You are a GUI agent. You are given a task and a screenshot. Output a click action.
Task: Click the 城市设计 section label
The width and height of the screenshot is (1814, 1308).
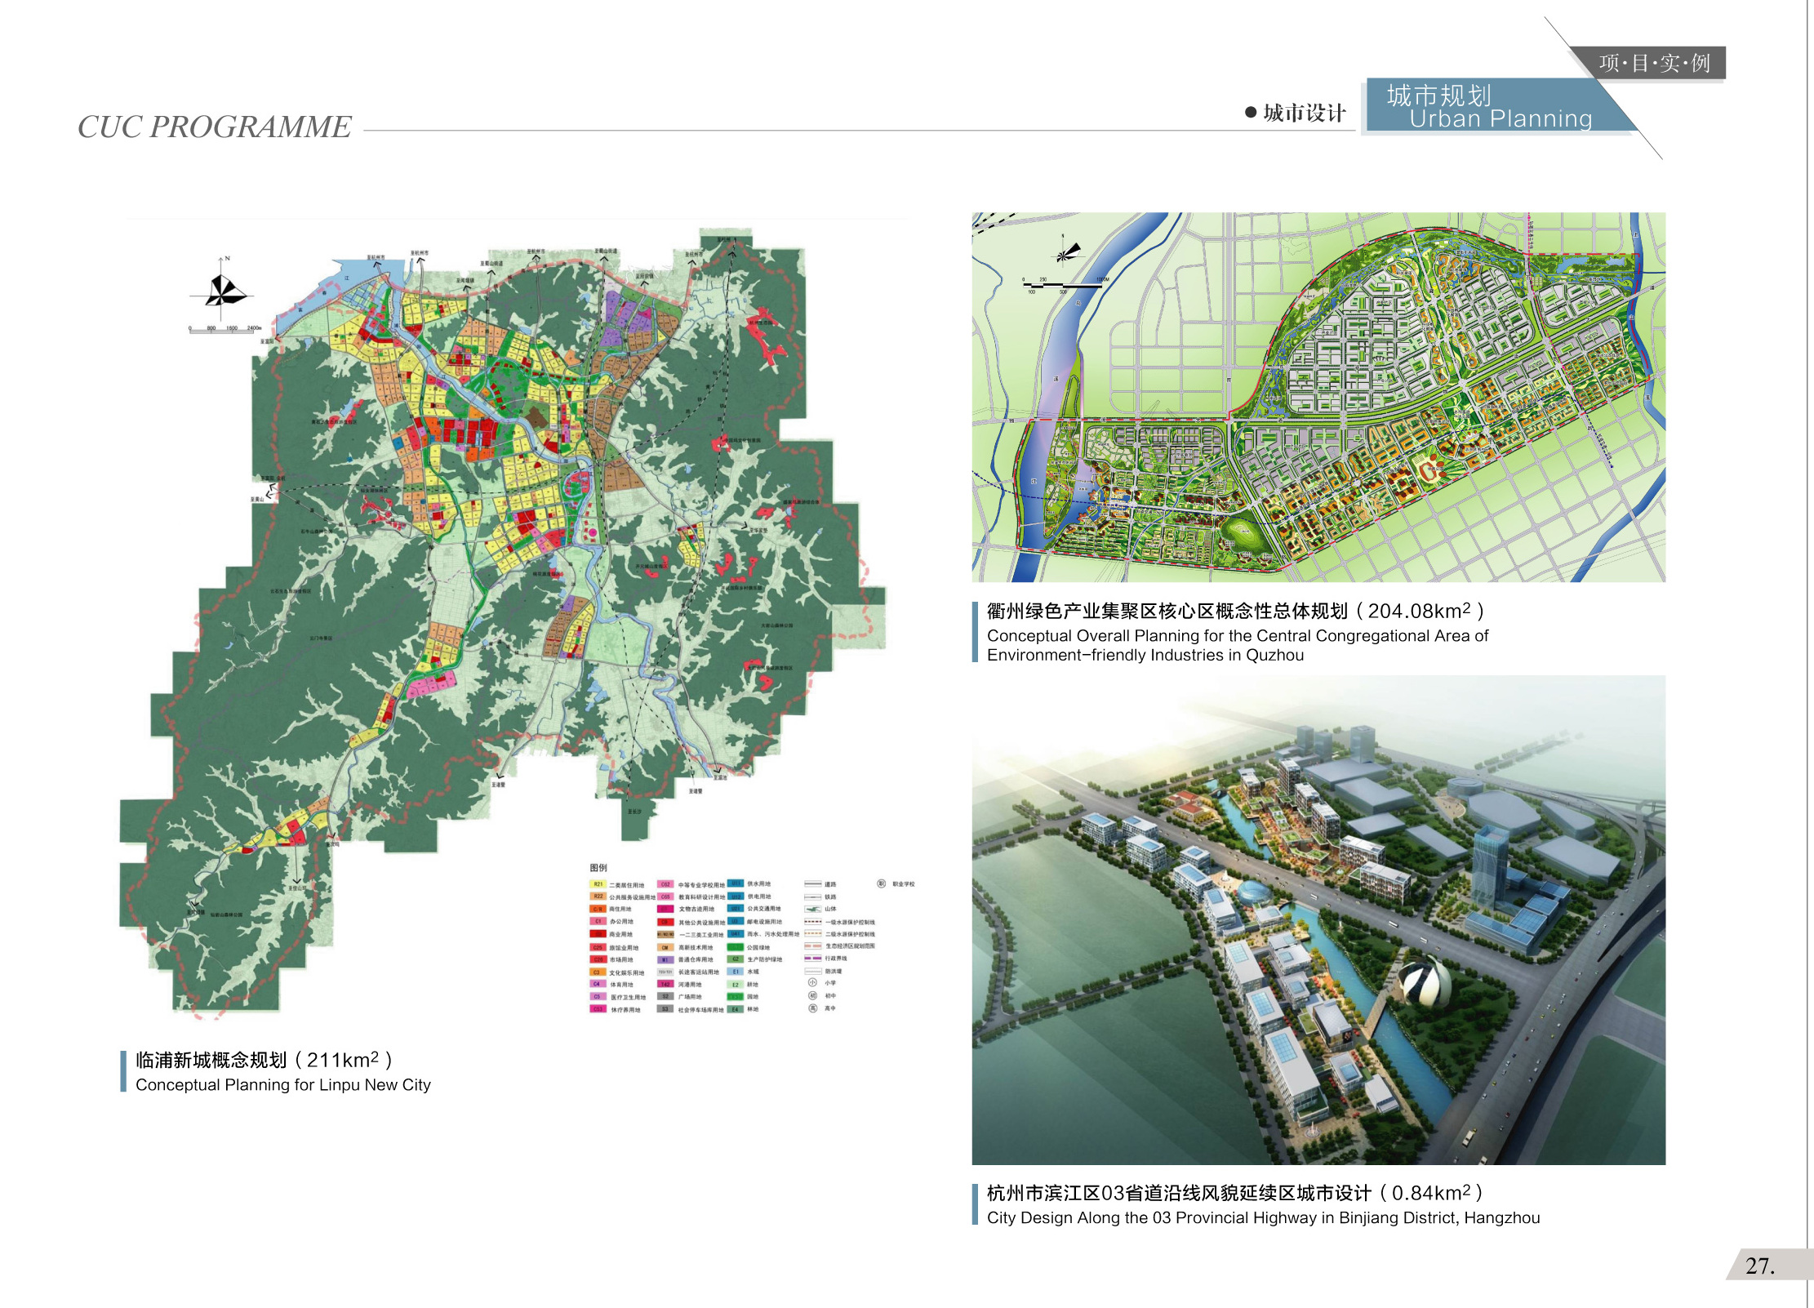coord(1304,113)
